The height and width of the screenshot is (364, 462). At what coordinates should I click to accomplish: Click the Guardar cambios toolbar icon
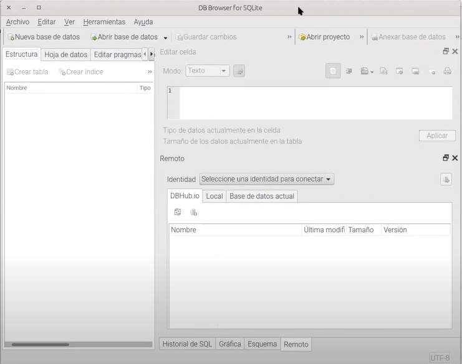click(x=179, y=37)
